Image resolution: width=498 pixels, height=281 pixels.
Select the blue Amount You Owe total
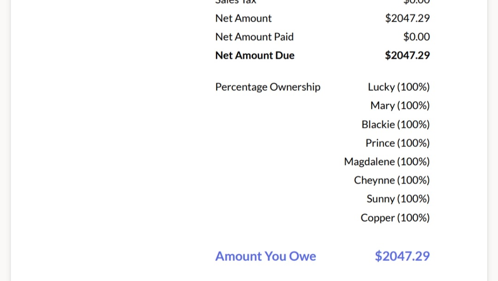(x=402, y=256)
